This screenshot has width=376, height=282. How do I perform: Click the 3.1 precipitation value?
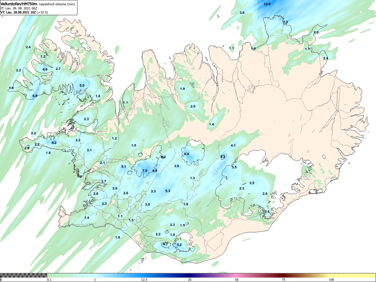coord(89,150)
